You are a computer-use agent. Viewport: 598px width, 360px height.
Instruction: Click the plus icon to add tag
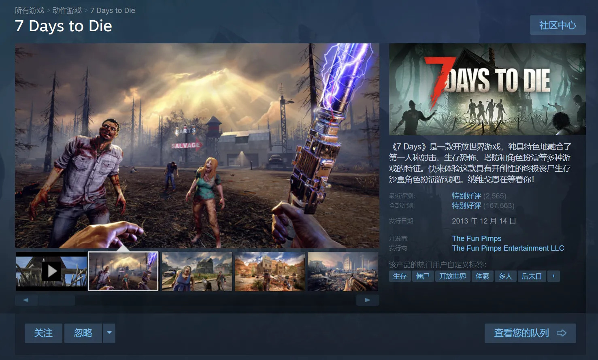pos(553,276)
